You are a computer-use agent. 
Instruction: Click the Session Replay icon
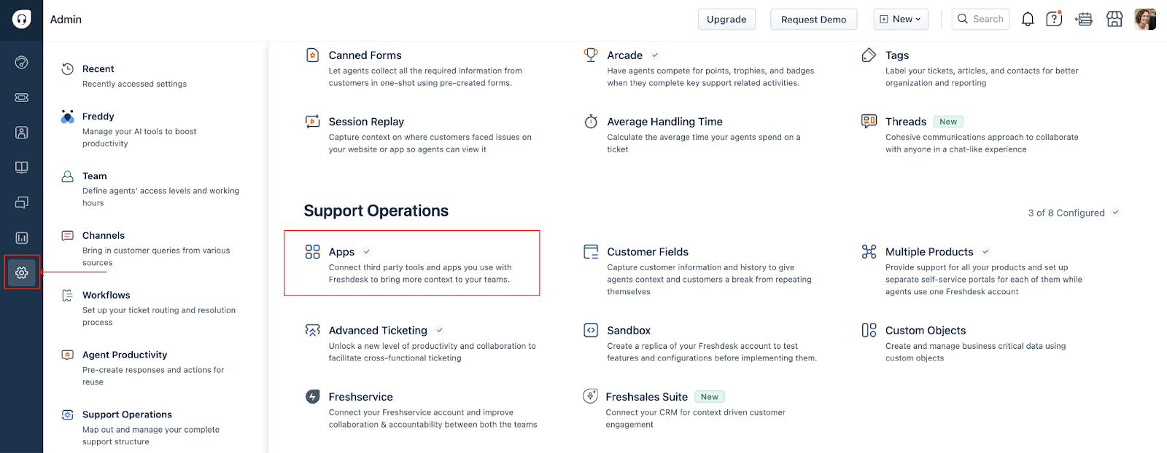[x=312, y=122]
